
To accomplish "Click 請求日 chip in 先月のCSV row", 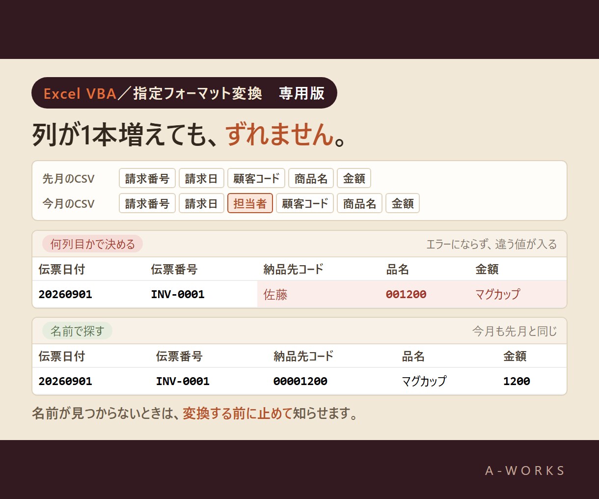I will pyautogui.click(x=201, y=178).
